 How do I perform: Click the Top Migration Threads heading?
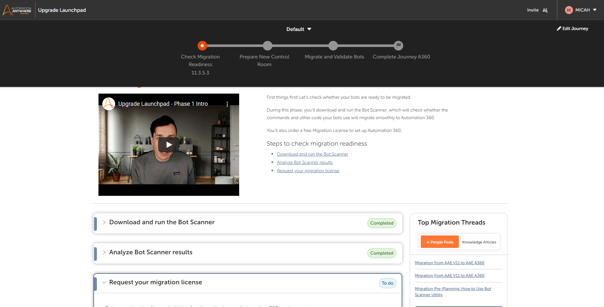[x=451, y=222]
